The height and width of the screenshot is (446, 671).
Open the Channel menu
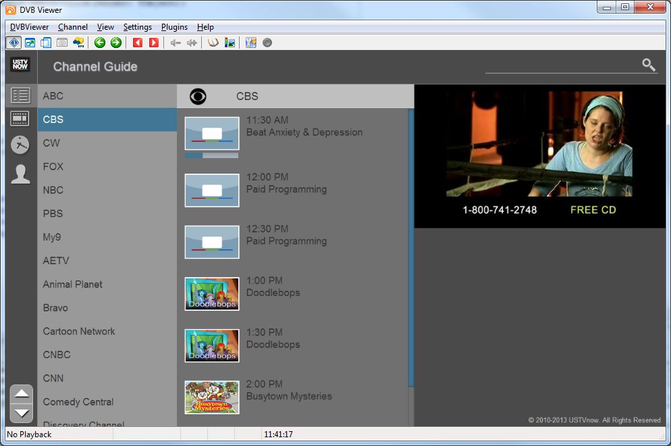tap(73, 27)
